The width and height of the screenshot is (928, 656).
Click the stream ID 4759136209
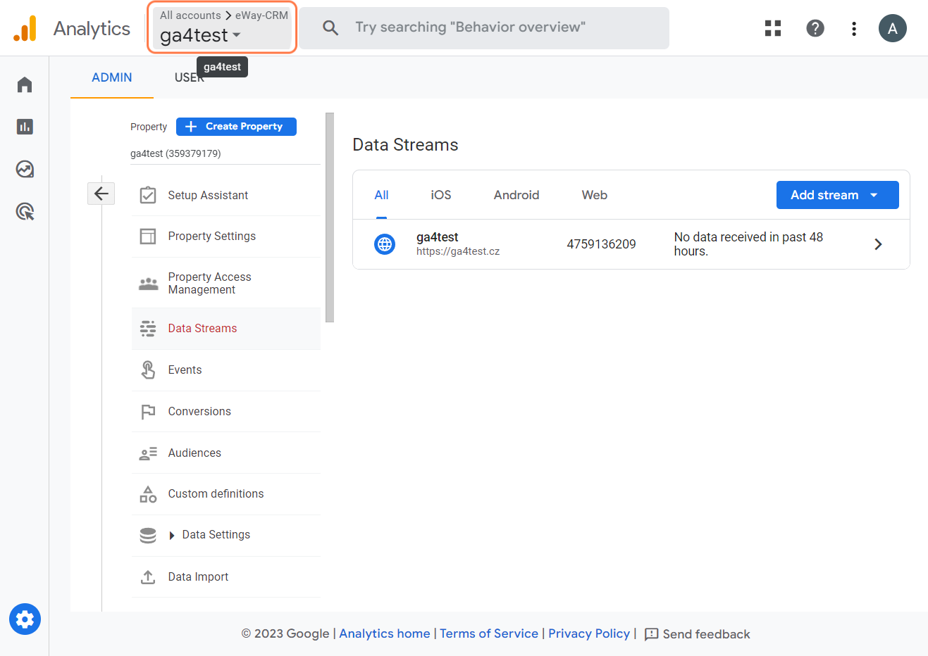(601, 244)
